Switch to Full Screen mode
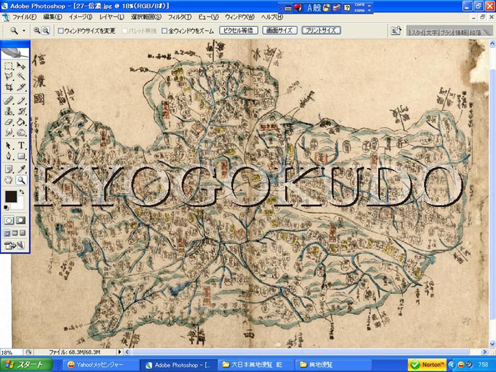 click(x=22, y=233)
